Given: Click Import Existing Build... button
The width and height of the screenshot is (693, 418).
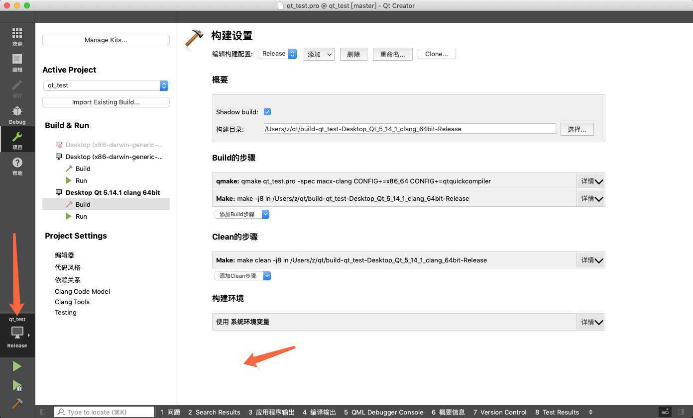Looking at the screenshot, I should (106, 102).
